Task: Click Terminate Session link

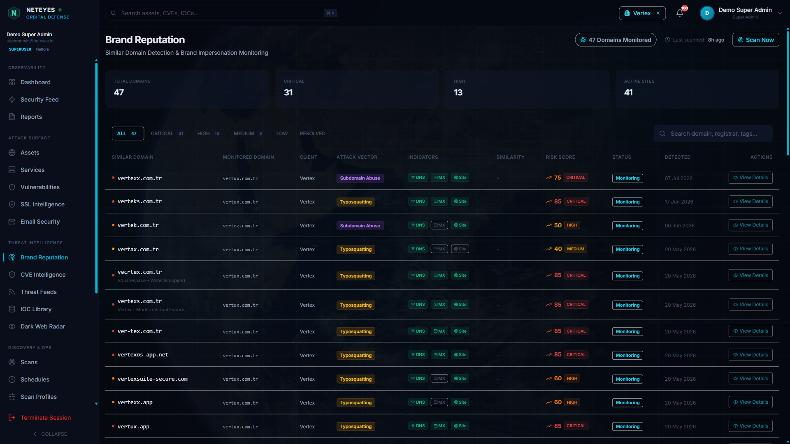Action: point(45,418)
